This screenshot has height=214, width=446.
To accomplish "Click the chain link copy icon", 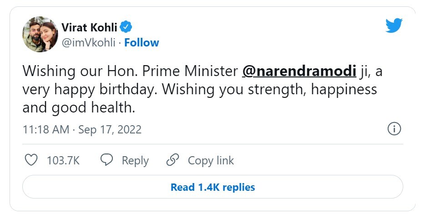I will tap(172, 160).
